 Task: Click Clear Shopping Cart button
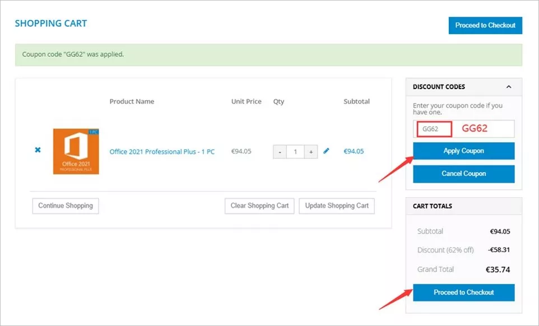coord(259,206)
